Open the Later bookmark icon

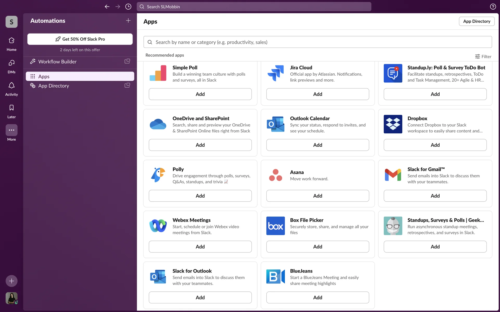(x=11, y=111)
